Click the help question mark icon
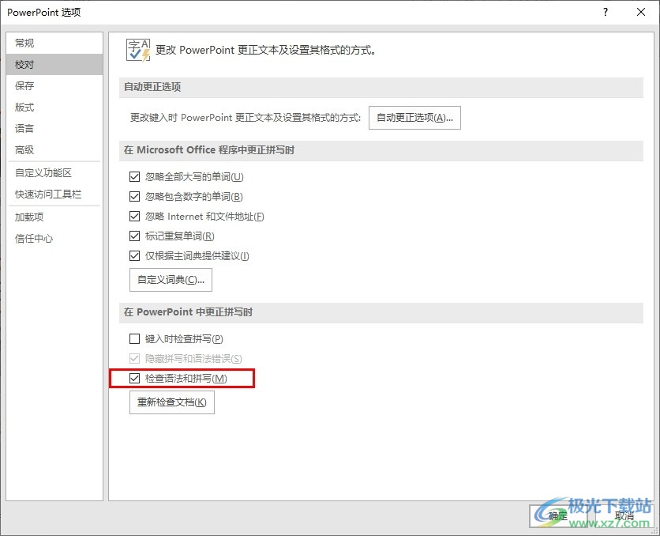 (606, 12)
